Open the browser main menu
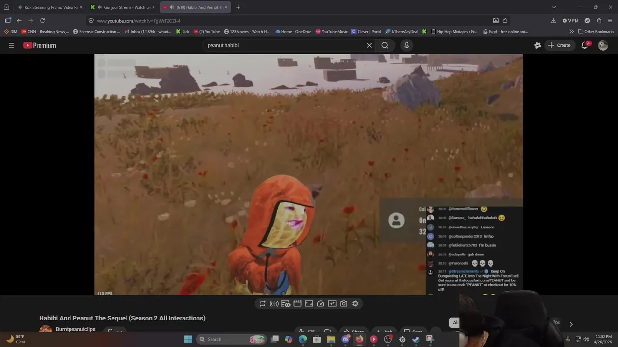This screenshot has height=347, width=618. pyautogui.click(x=610, y=21)
